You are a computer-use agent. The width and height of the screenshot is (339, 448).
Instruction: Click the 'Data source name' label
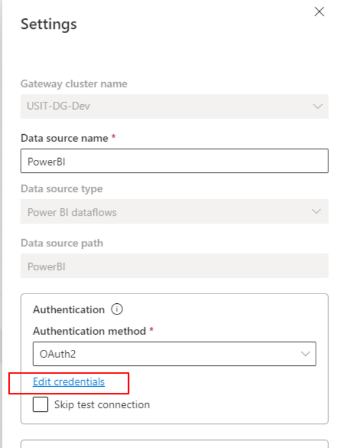(64, 138)
